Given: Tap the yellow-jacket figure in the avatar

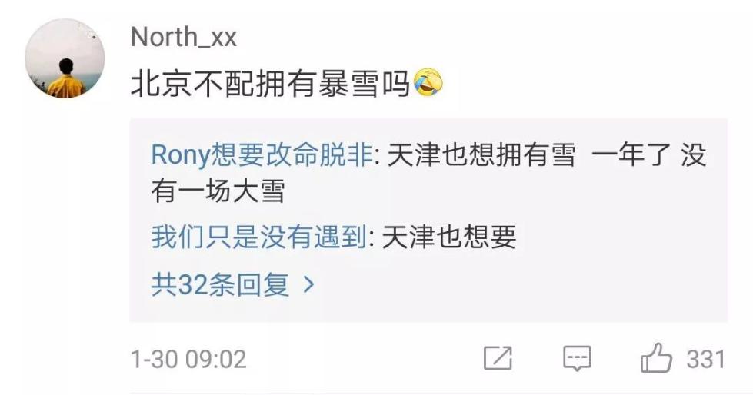Looking at the screenshot, I should 66,80.
